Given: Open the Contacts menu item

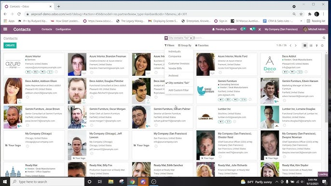Looking at the screenshot, I should pos(47,29).
